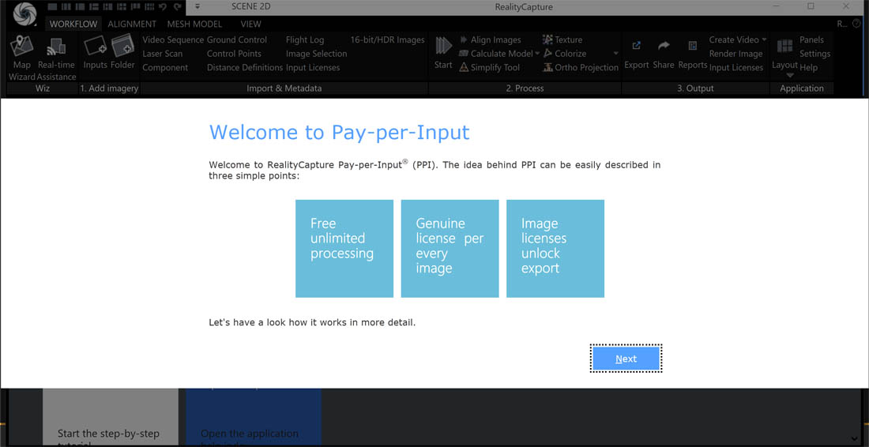The width and height of the screenshot is (869, 447).
Task: Click Input Licenses in Output group
Action: [736, 68]
